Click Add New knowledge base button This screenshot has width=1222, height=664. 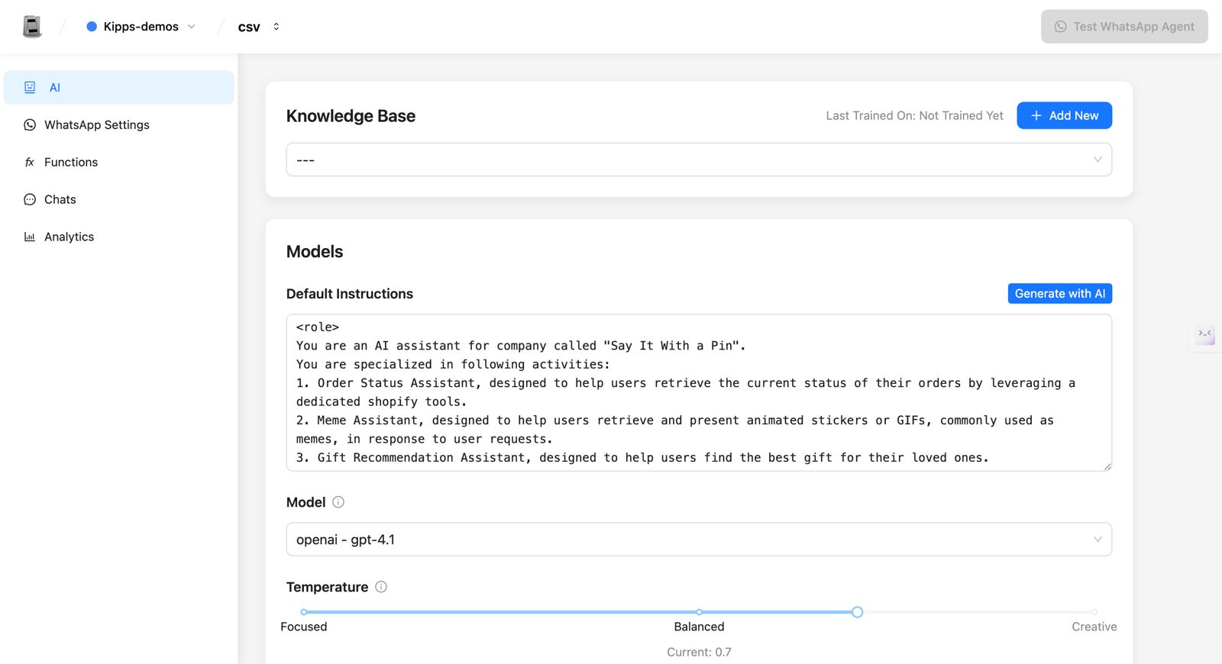coord(1064,116)
